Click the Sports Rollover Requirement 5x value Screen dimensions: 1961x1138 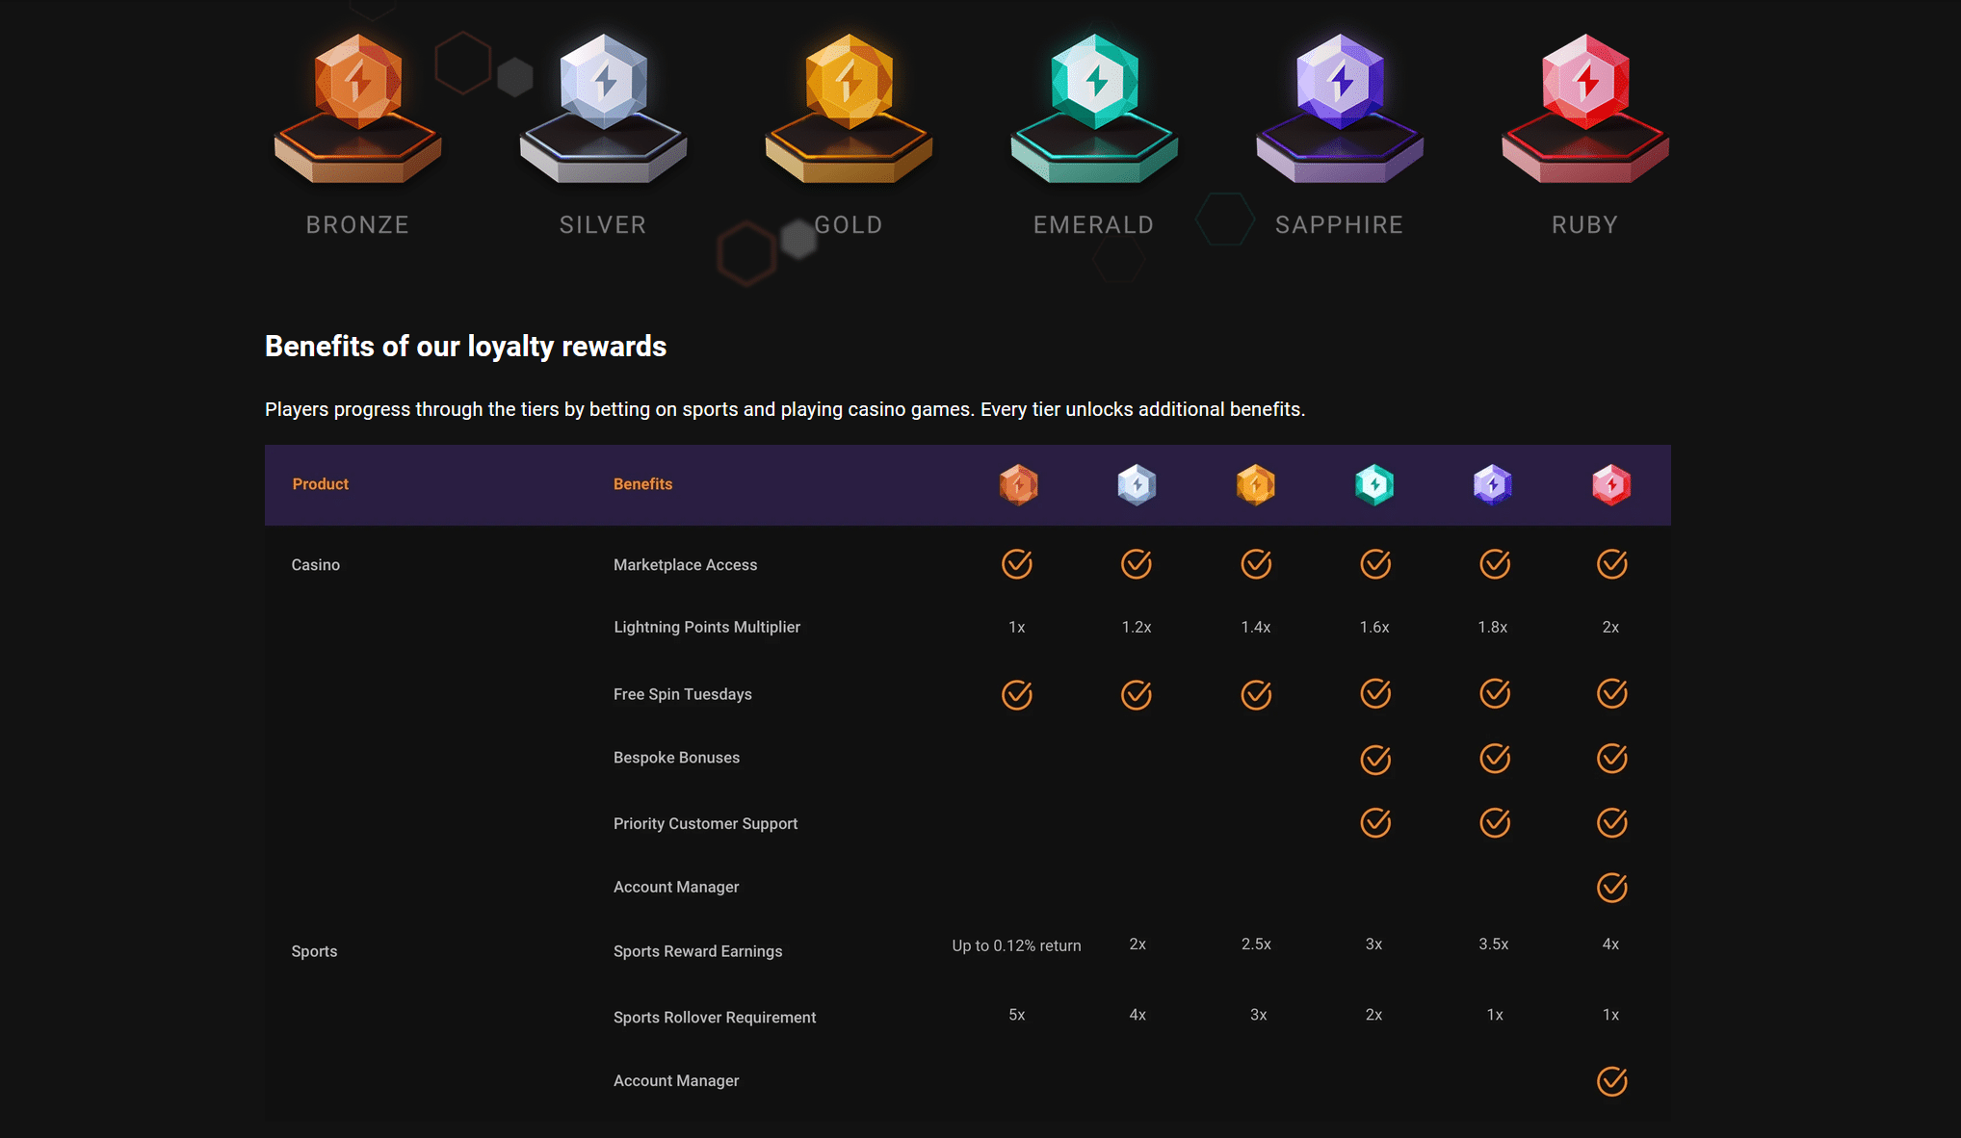(x=1016, y=1014)
